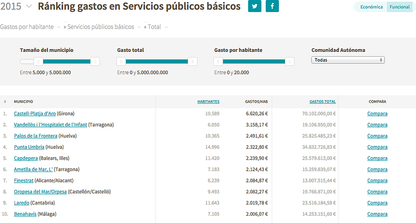Select the 6.620,26 € gastos/hab value
This screenshot has height=223, width=416.
(257, 114)
